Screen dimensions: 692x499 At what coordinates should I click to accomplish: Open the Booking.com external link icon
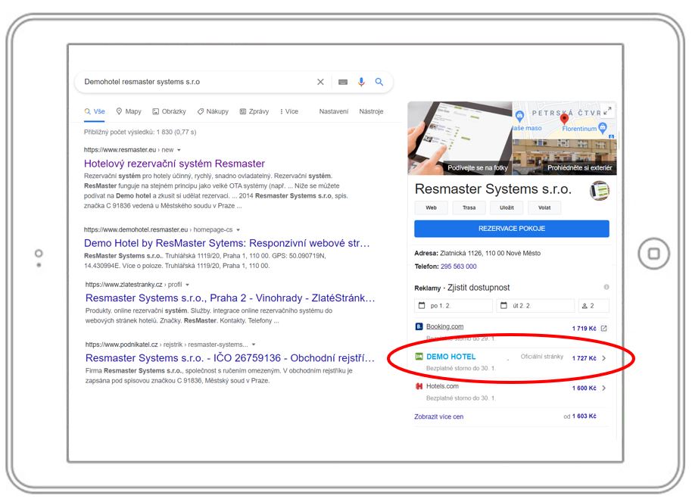(x=603, y=329)
